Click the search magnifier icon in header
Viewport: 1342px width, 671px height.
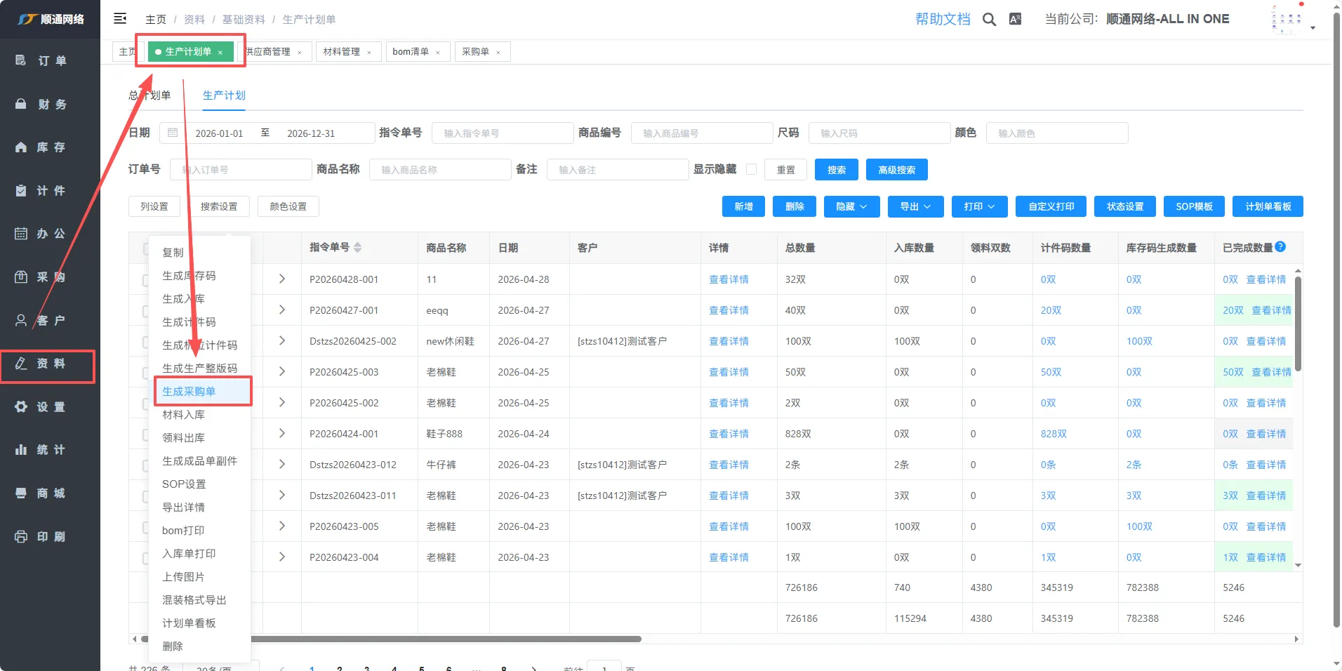pyautogui.click(x=989, y=20)
